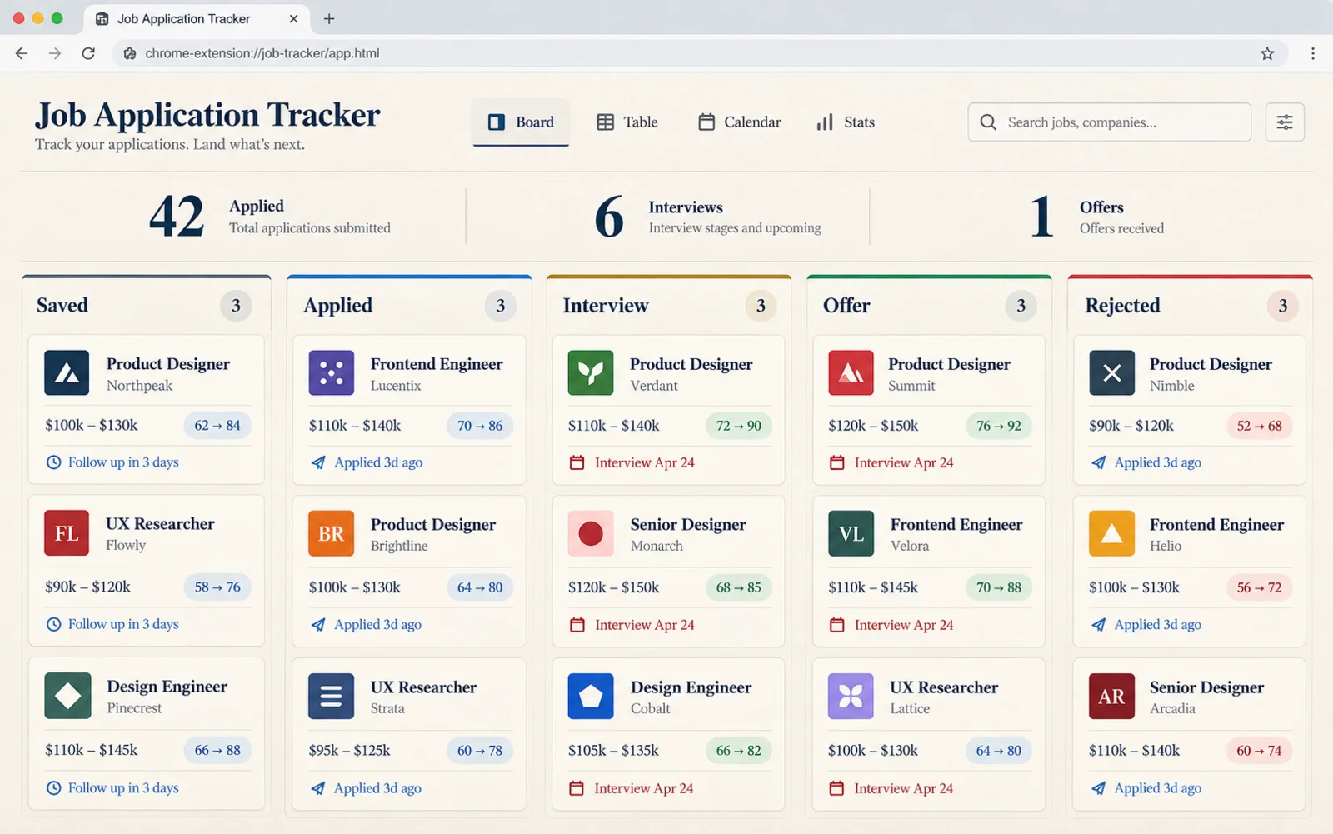Reload the page in the browser

[88, 53]
